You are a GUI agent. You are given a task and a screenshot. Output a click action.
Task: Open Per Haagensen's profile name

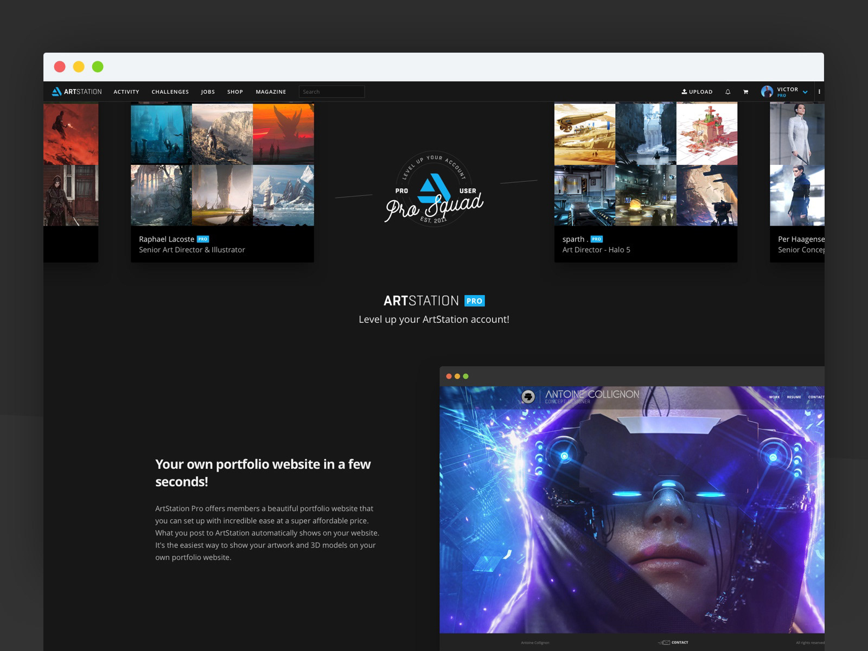pyautogui.click(x=801, y=239)
